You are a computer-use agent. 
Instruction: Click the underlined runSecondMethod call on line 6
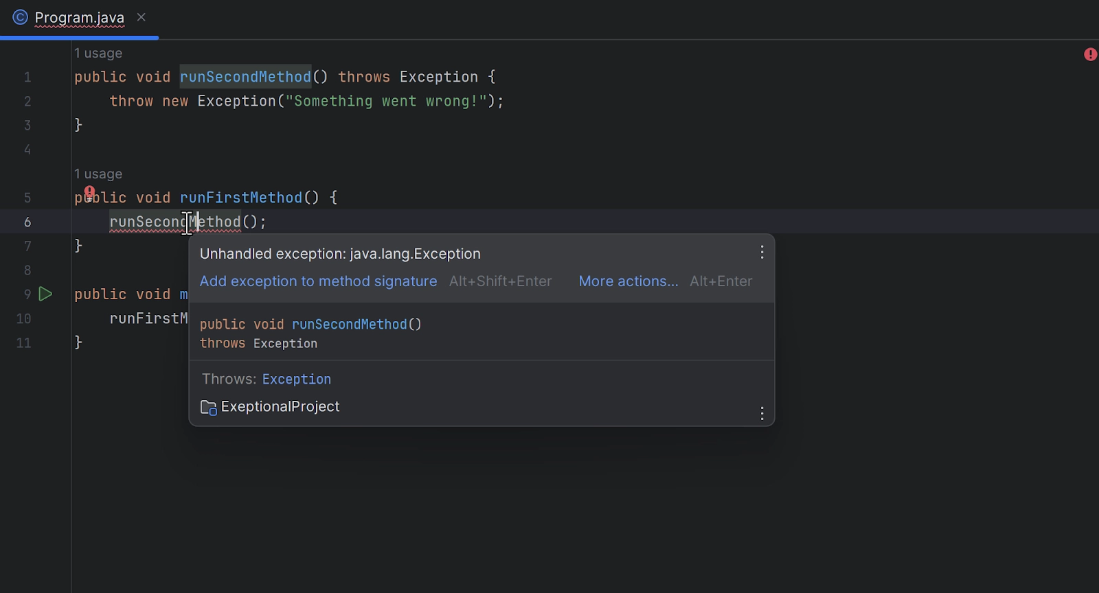[x=175, y=222]
